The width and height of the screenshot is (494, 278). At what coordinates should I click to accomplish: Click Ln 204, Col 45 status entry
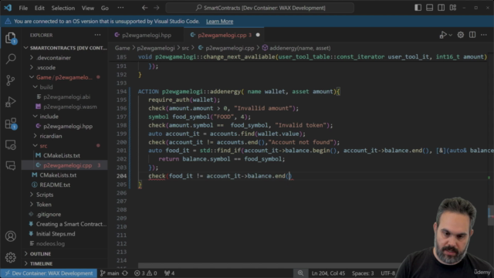coord(328,273)
